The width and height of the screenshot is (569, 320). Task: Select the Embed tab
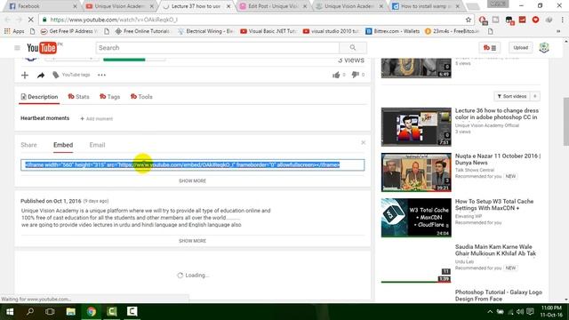tap(63, 145)
